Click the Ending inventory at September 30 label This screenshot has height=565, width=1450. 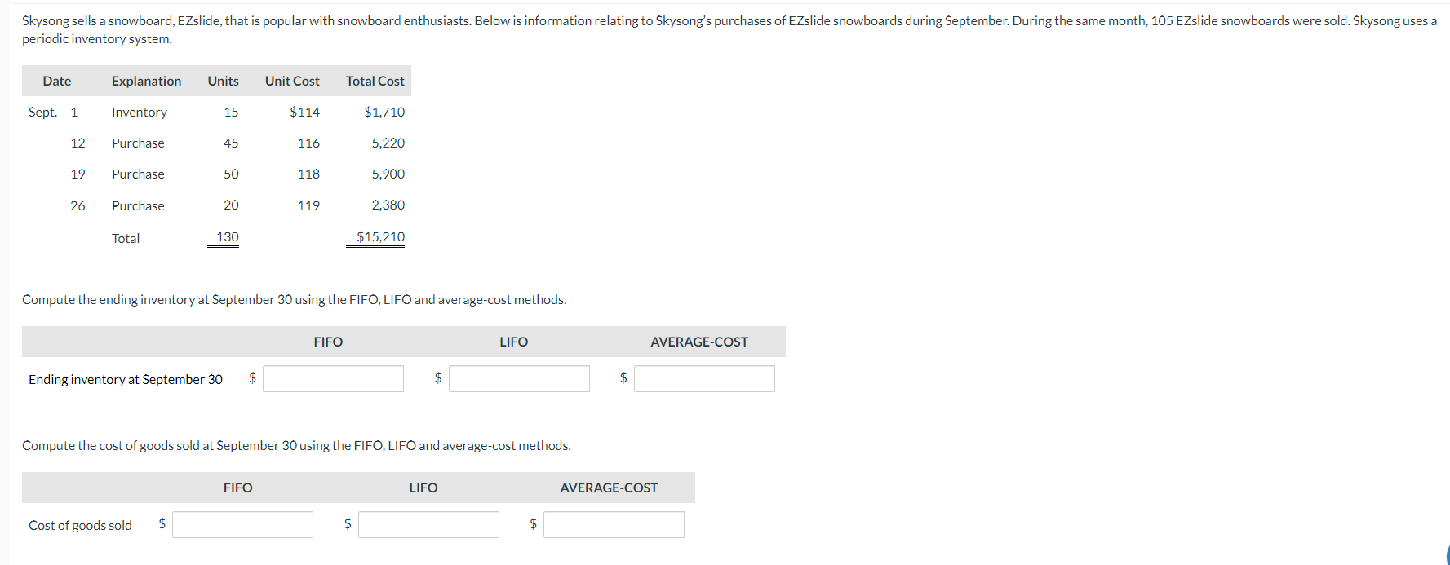[125, 379]
